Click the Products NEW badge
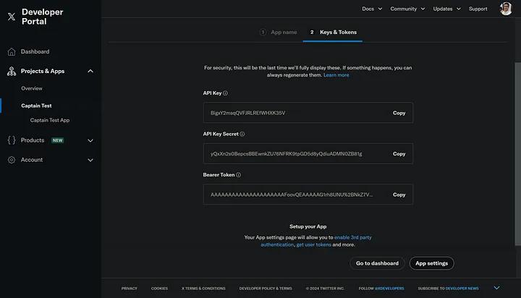The height and width of the screenshot is (298, 521). pyautogui.click(x=57, y=140)
